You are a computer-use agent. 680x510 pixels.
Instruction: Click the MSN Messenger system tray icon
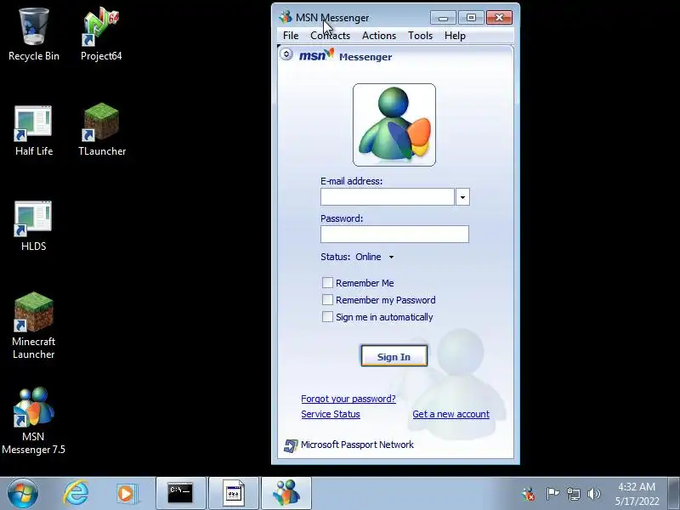point(528,494)
